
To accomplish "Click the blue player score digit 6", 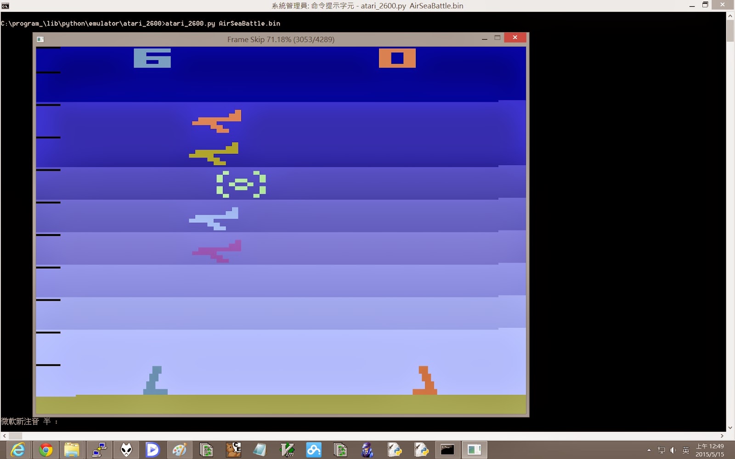I will point(152,58).
